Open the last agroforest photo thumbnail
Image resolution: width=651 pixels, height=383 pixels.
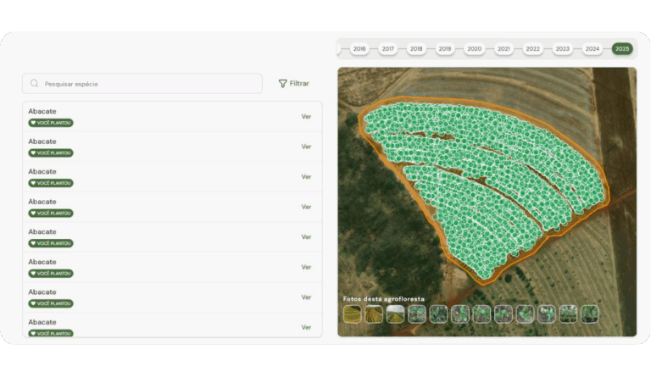click(x=589, y=314)
